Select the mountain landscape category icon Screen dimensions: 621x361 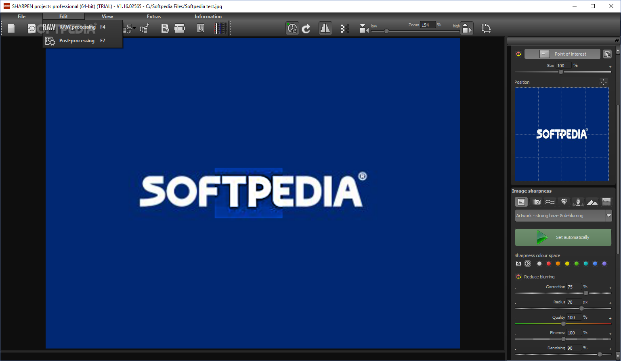592,202
